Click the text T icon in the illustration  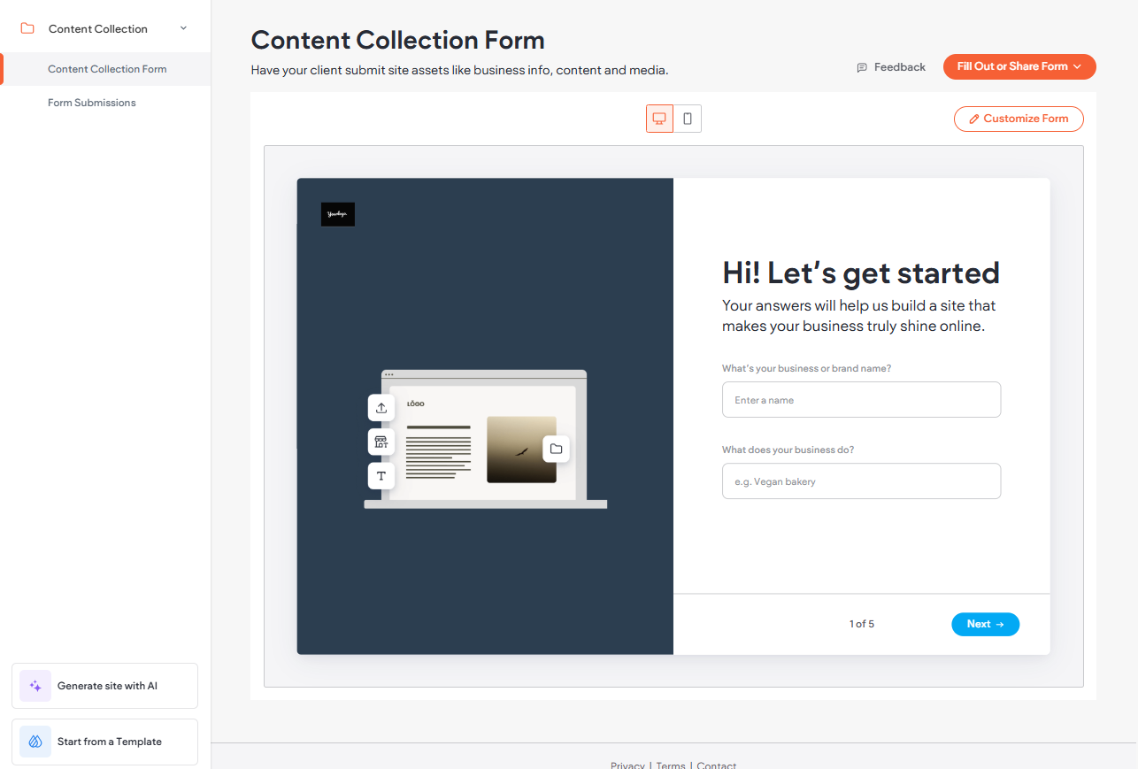(381, 476)
